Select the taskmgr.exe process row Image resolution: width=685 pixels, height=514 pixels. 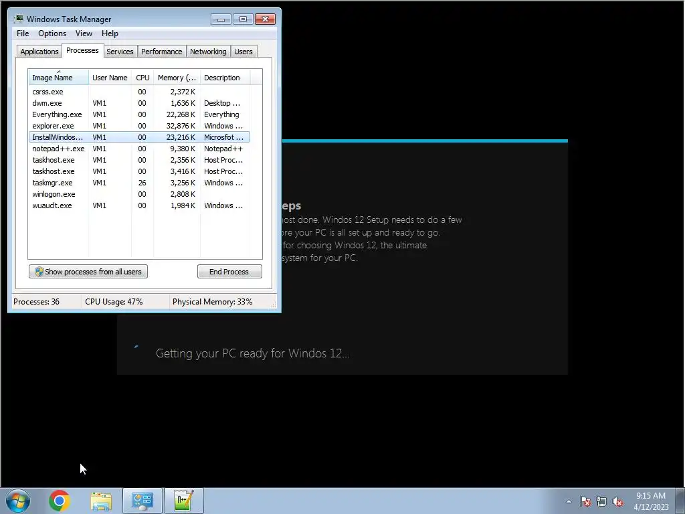point(139,183)
